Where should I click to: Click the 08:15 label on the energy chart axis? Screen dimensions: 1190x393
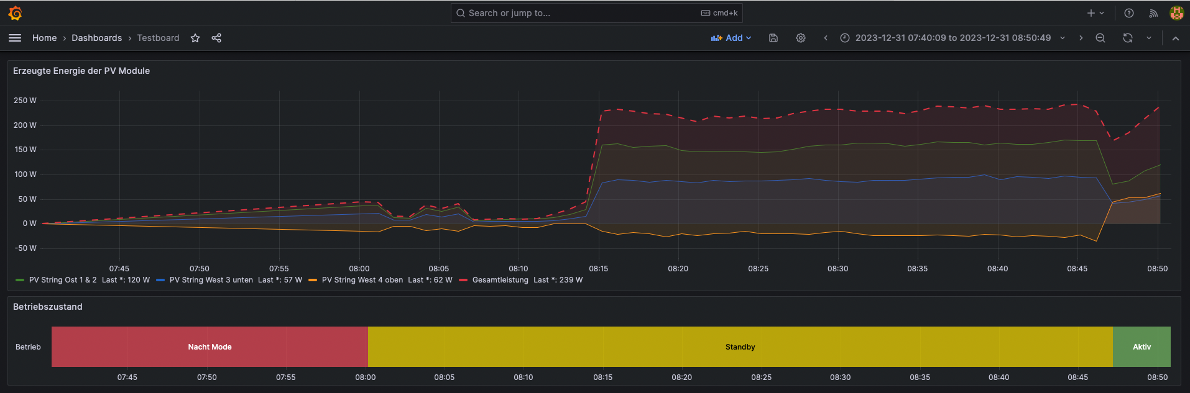tap(599, 269)
